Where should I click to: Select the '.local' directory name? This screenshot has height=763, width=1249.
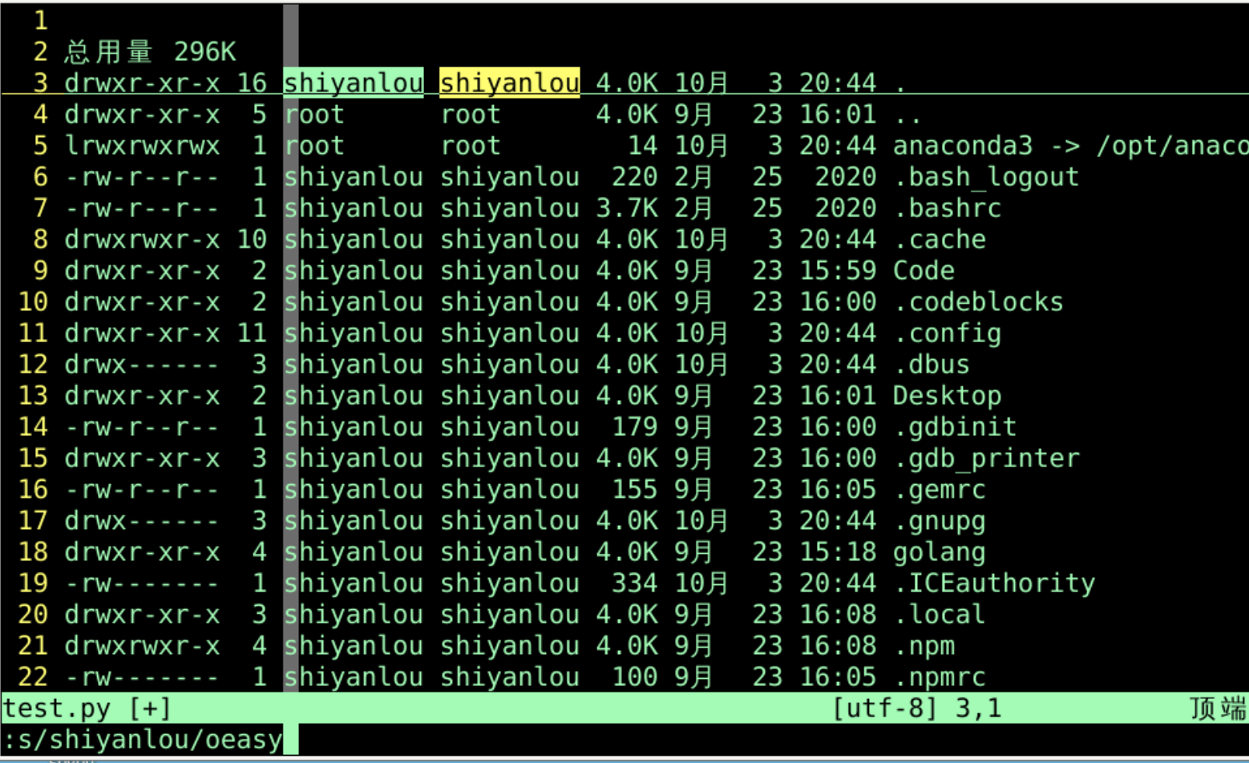pyautogui.click(x=940, y=615)
